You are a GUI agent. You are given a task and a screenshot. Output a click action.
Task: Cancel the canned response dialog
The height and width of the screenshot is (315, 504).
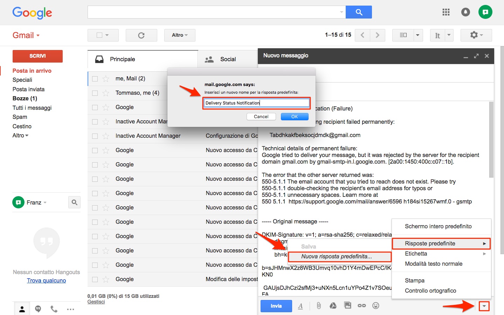[261, 117]
